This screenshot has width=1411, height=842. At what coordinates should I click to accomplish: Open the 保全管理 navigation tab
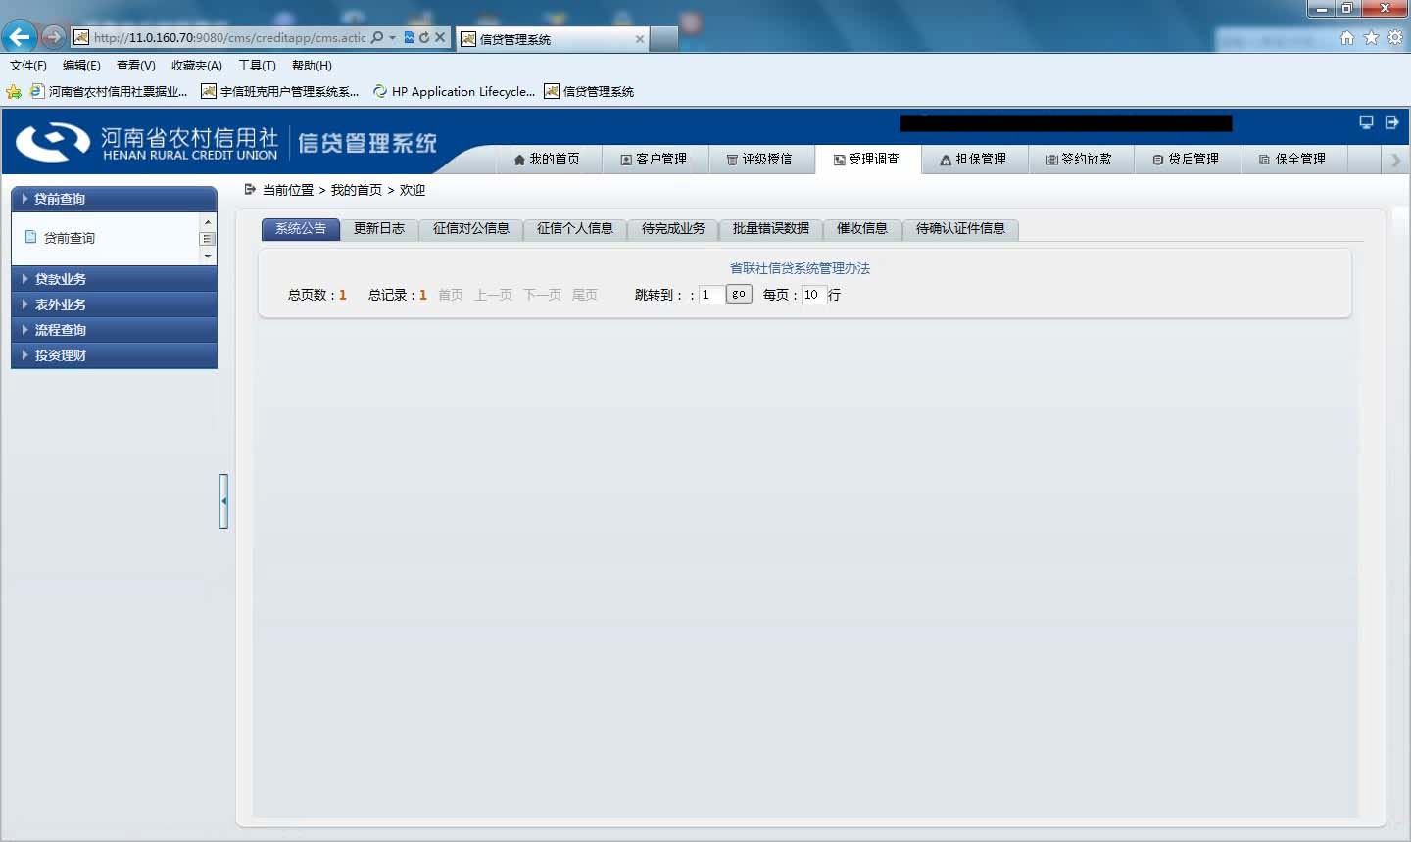tap(1293, 159)
